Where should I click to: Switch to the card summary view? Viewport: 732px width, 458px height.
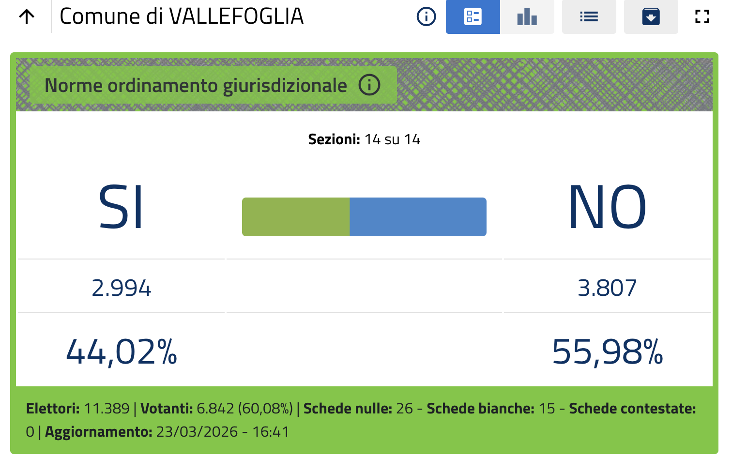(473, 17)
